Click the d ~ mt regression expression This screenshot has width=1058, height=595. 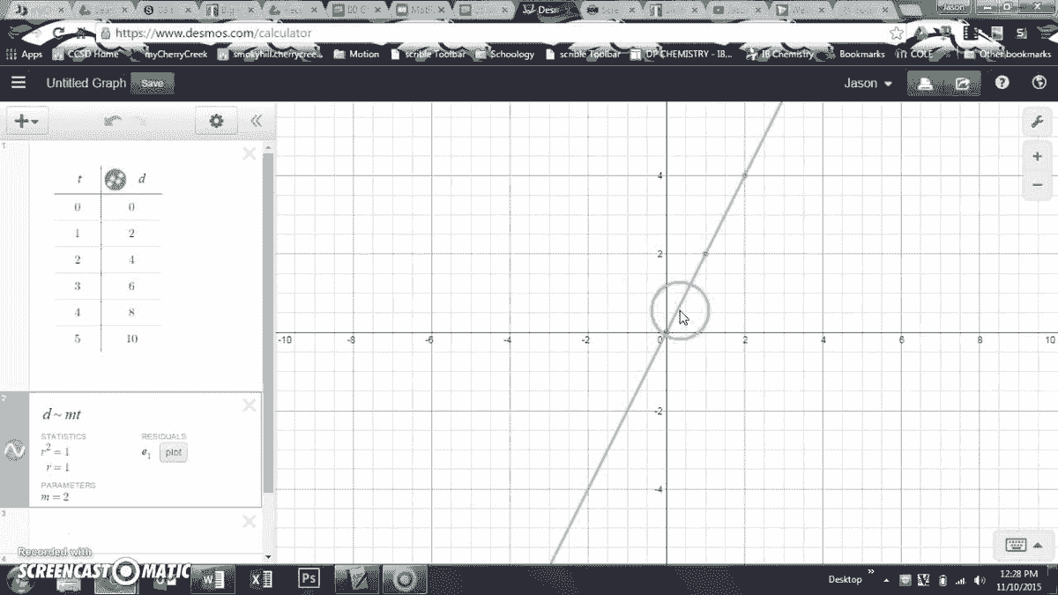point(62,414)
